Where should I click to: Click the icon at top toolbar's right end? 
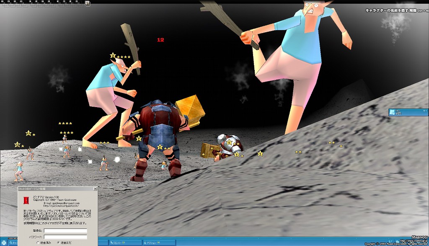88,3
